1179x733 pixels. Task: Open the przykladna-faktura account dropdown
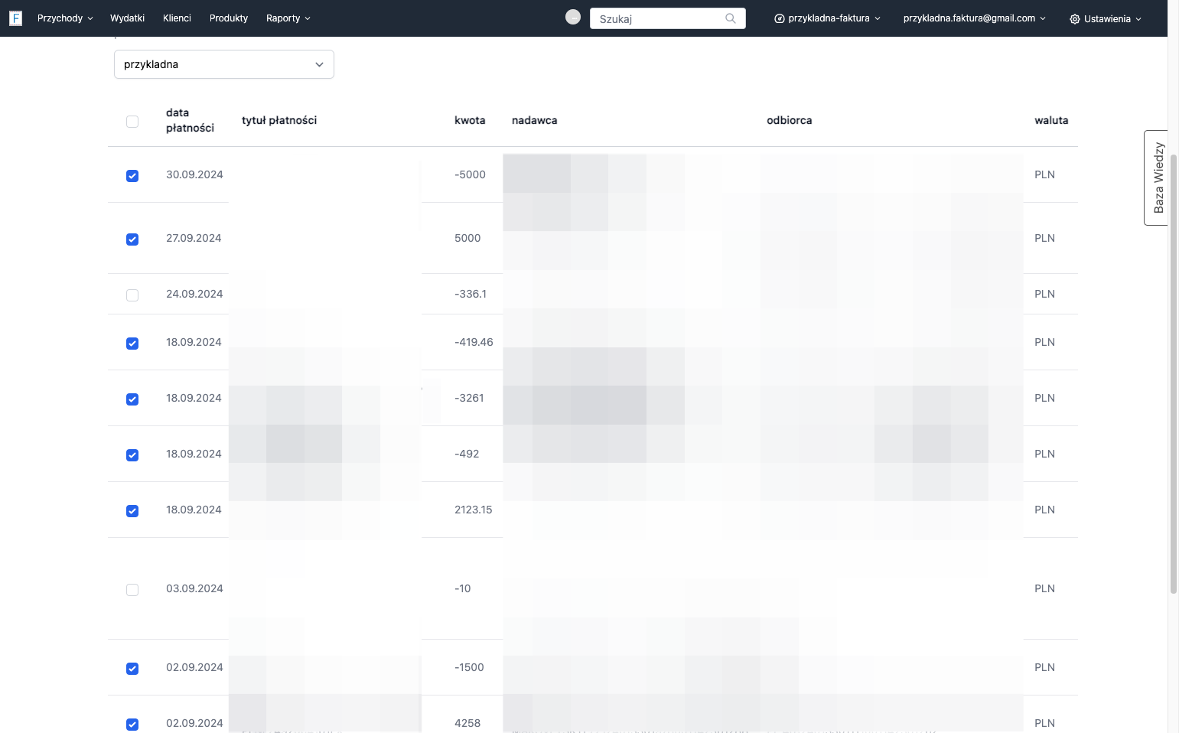pyautogui.click(x=828, y=18)
